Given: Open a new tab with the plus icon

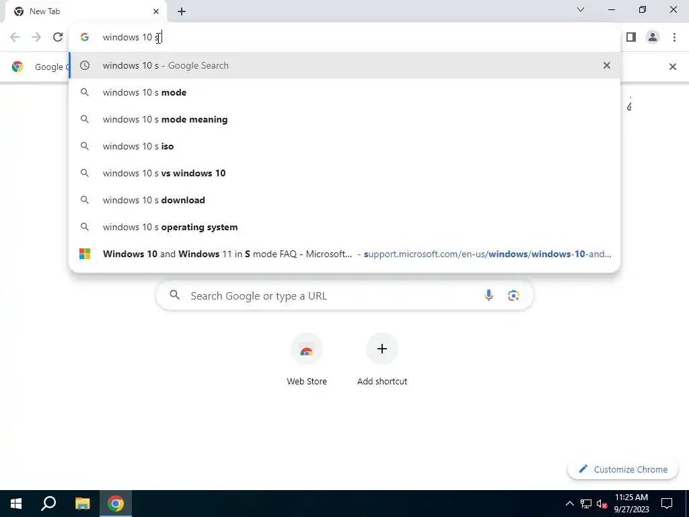Looking at the screenshot, I should pos(182,11).
